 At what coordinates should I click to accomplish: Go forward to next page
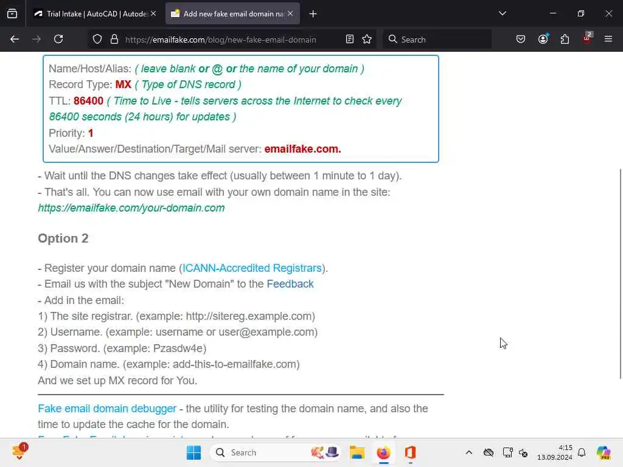point(37,39)
